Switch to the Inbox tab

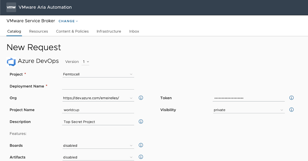pyautogui.click(x=134, y=31)
